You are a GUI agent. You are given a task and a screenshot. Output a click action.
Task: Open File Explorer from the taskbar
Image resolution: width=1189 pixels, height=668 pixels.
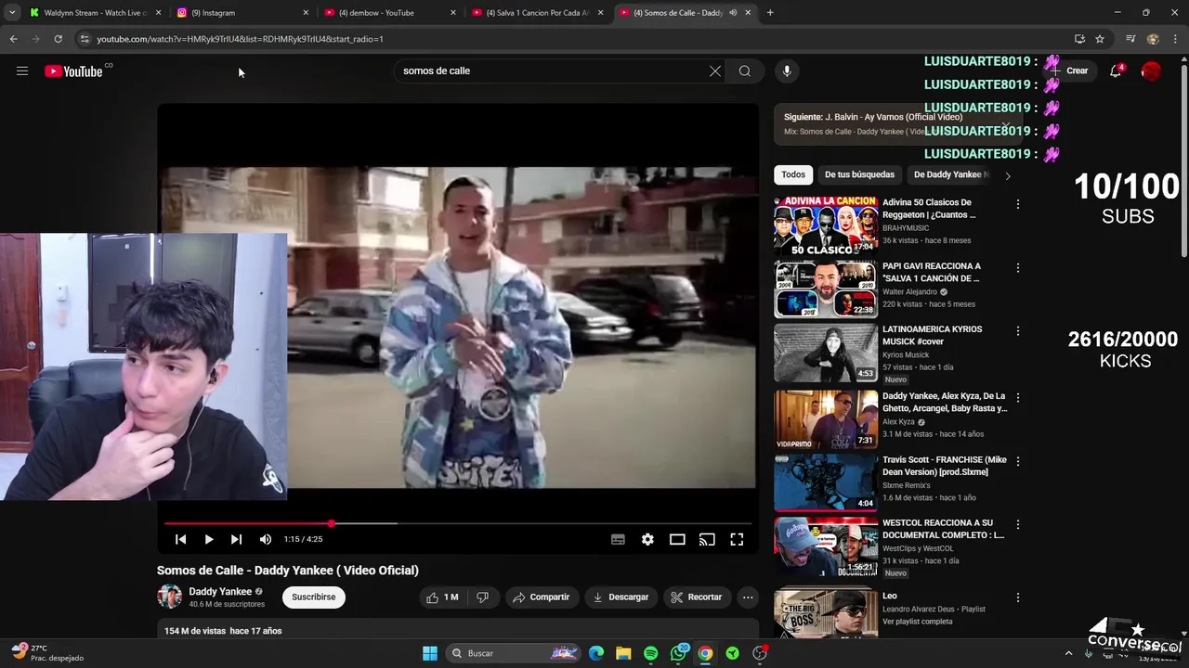click(623, 653)
